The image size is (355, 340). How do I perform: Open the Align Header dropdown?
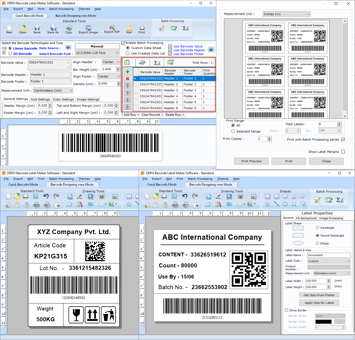coord(111,62)
